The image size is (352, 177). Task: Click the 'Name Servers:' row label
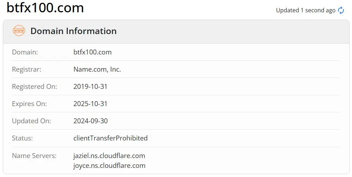click(x=34, y=156)
